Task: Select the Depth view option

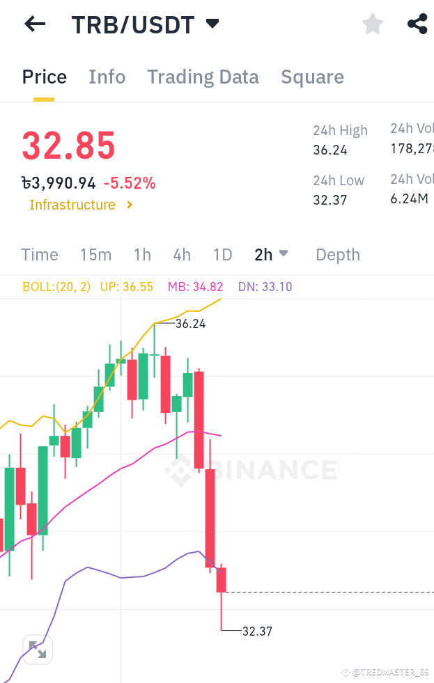Action: (337, 255)
